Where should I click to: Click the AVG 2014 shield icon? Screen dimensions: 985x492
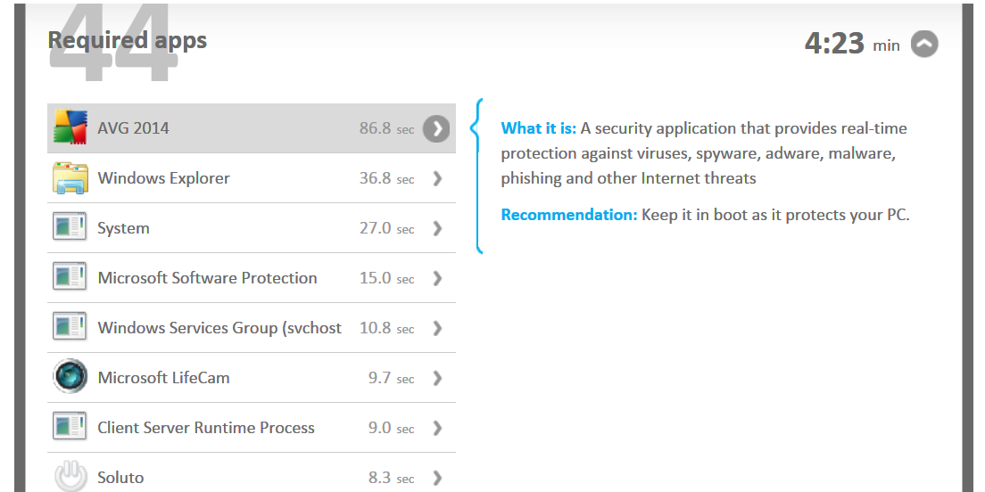click(70, 127)
